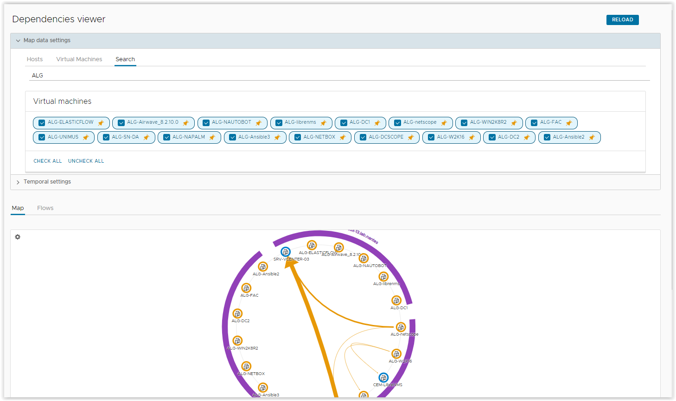676x401 pixels.
Task: Select ALG-NETBOX node on the map
Action: [247, 366]
